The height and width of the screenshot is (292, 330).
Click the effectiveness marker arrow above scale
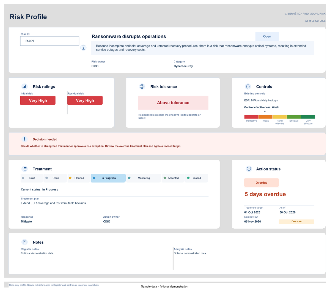(x=265, y=112)
